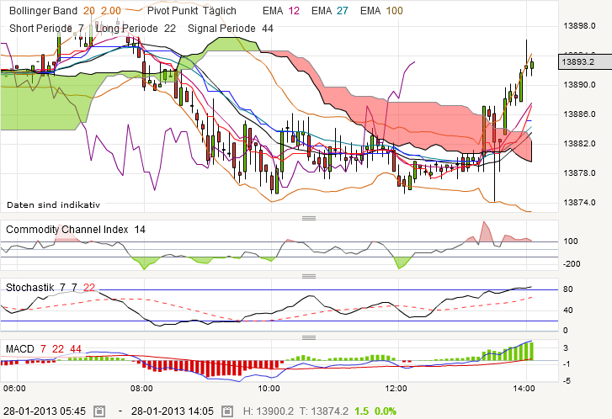This screenshot has width=612, height=419.
Task: Grab the divider handle above Stochastik panel
Action: pyautogui.click(x=309, y=276)
